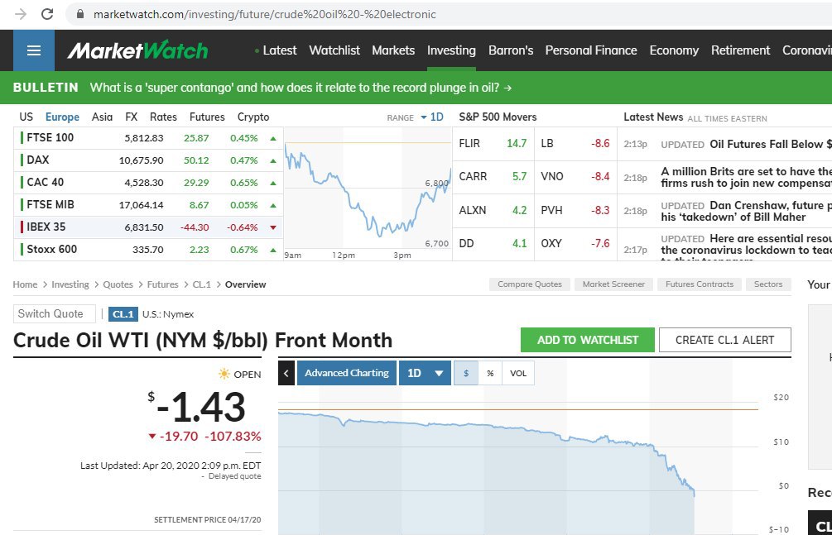Click Market Screener button
This screenshot has width=832, height=535.
[613, 284]
